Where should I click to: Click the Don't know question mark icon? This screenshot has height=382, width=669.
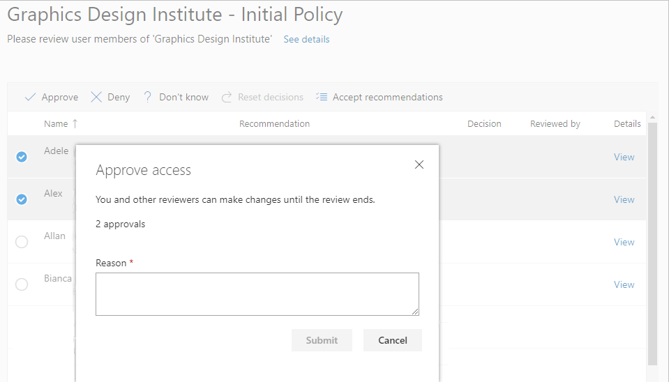148,98
